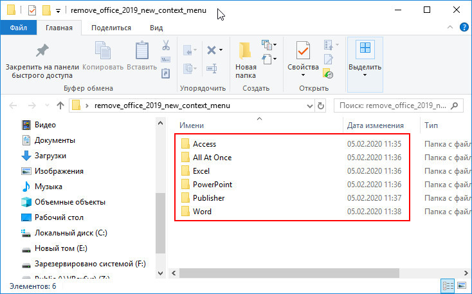Image resolution: width=472 pixels, height=294 pixels.
Task: Switch to the Поделиться tab
Action: coord(111,28)
